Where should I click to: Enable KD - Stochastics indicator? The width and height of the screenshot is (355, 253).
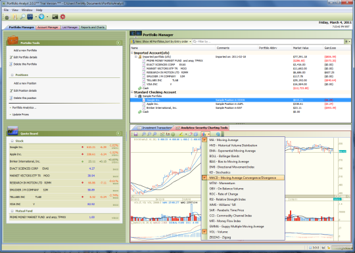click(243, 172)
